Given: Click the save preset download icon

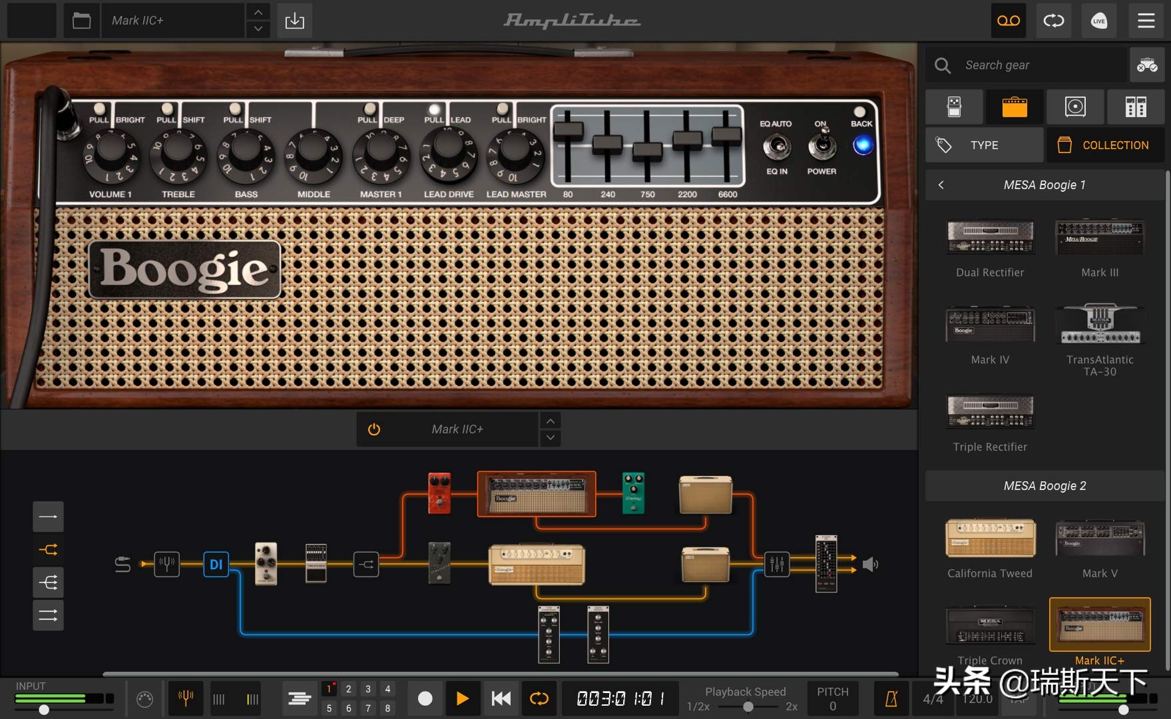Looking at the screenshot, I should 294,21.
